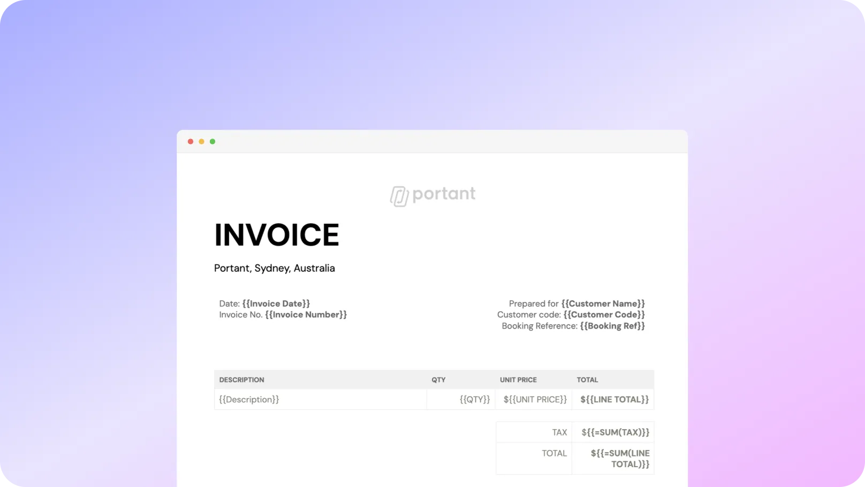
Task: Click the INVOICE heading
Action: coord(277,235)
